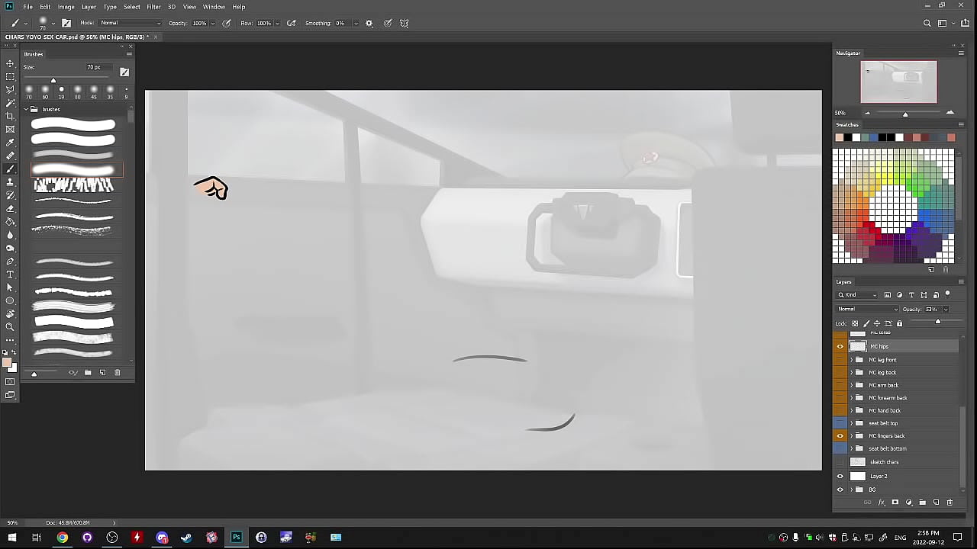Viewport: 977px width, 549px height.
Task: Hide the MC hips layer
Action: click(x=840, y=346)
